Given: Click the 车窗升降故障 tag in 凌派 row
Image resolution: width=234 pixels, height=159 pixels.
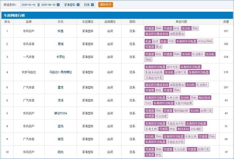Looking at the screenshot, I should click(x=184, y=103).
